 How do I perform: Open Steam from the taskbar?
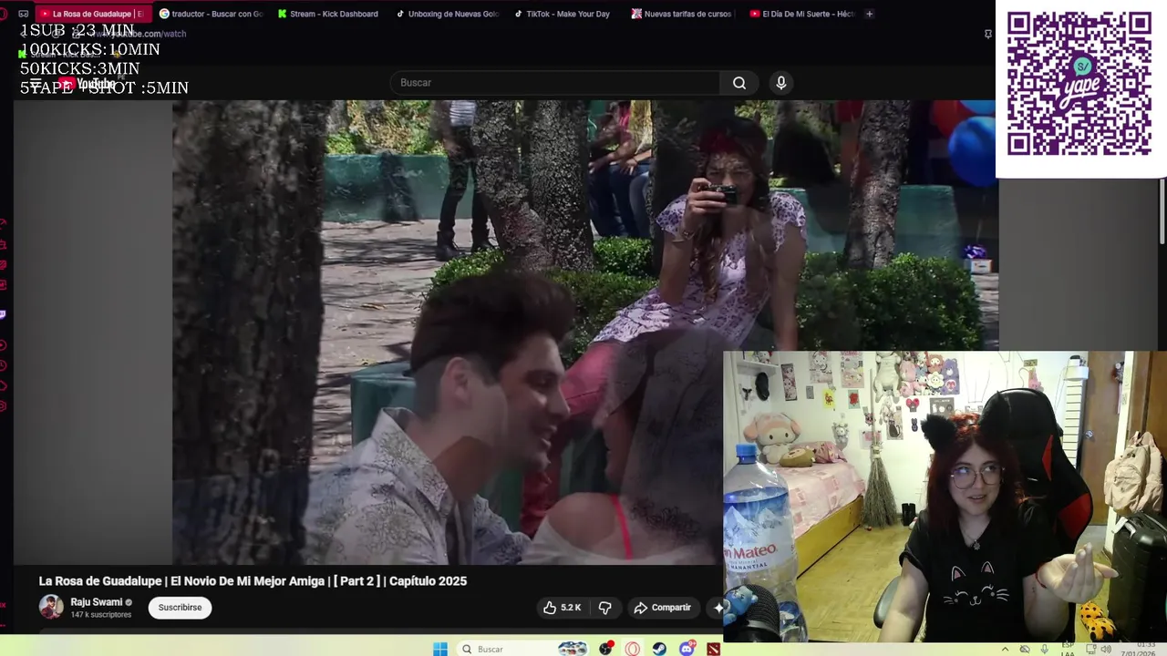pos(659,649)
